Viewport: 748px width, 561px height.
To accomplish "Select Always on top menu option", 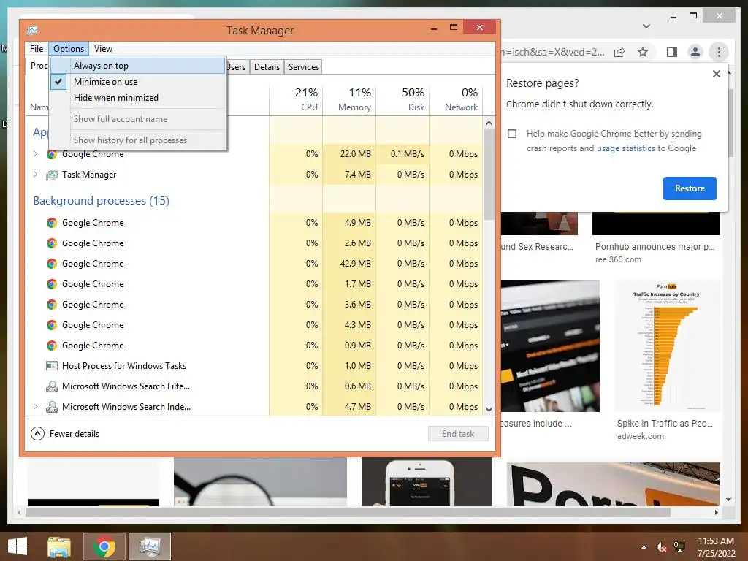I will [137, 66].
